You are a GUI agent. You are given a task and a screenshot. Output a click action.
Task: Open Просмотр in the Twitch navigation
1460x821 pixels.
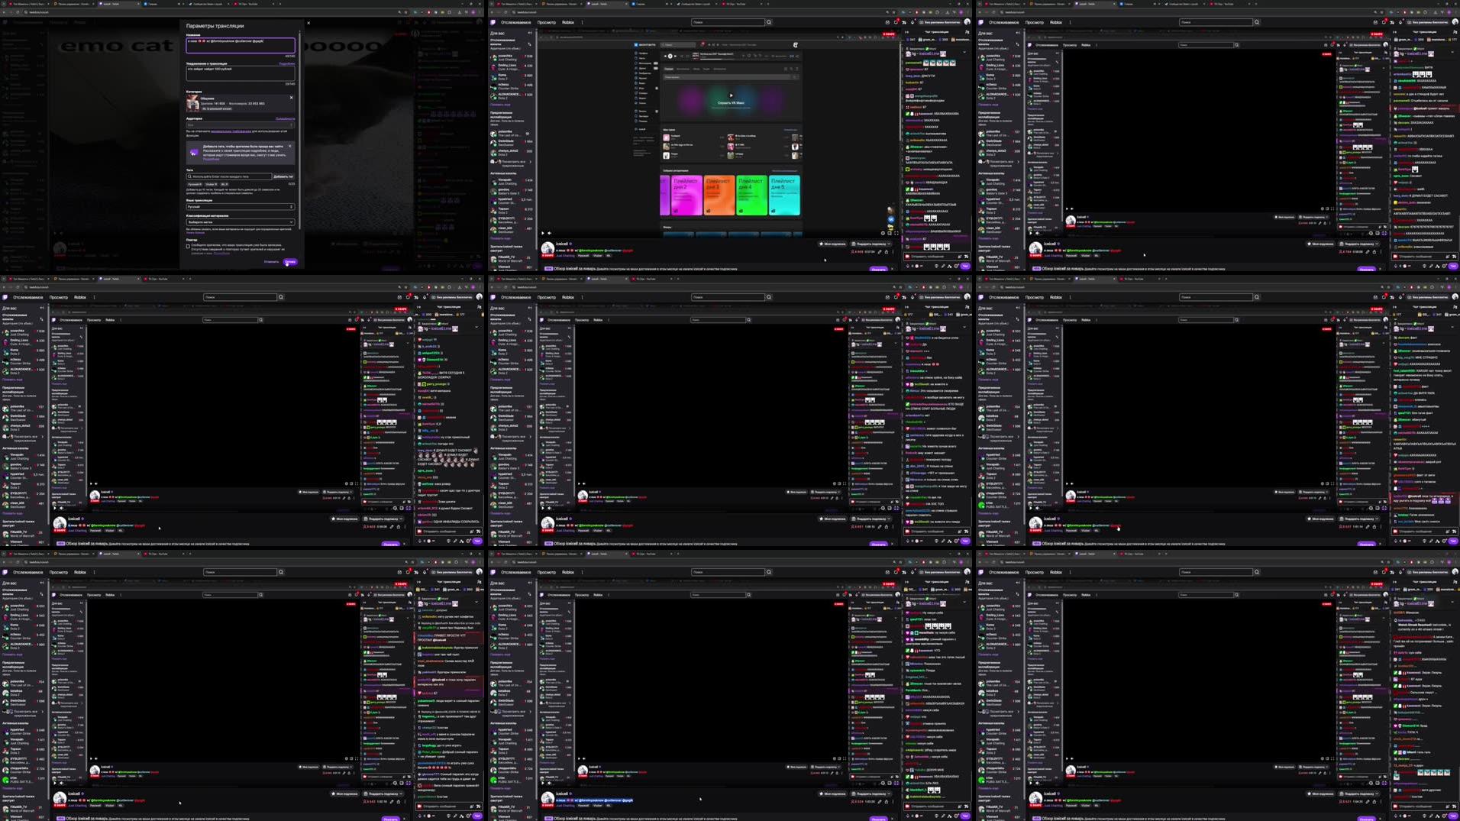click(547, 22)
